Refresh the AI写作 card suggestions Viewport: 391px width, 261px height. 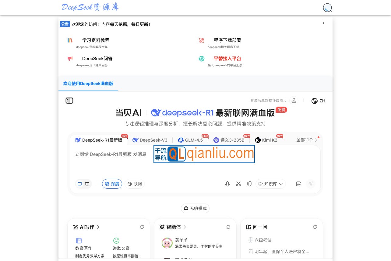click(x=142, y=227)
